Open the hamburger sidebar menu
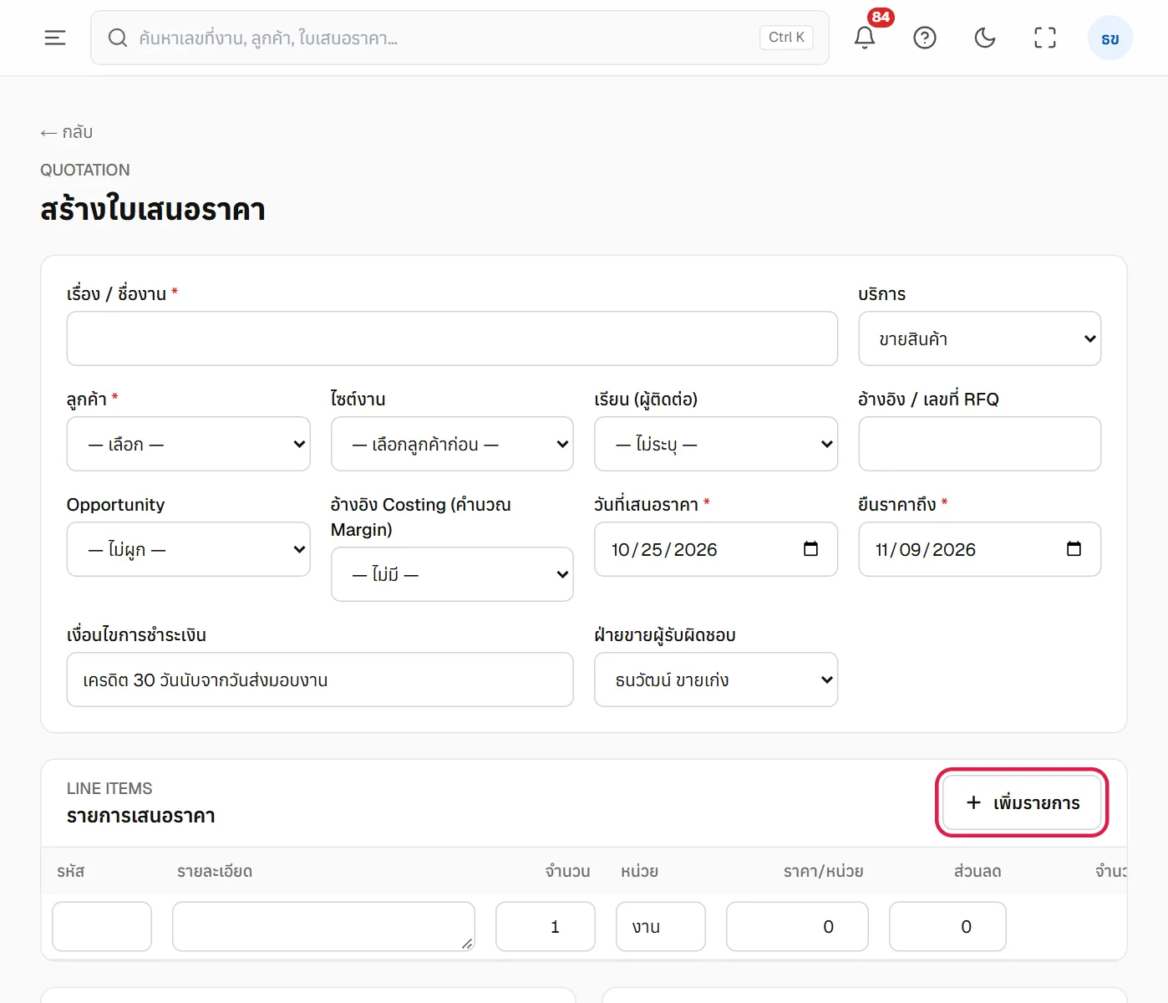The image size is (1168, 1003). click(55, 38)
